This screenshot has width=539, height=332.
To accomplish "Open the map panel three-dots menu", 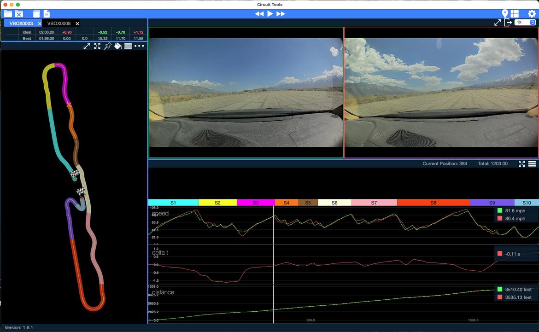I will 139,46.
